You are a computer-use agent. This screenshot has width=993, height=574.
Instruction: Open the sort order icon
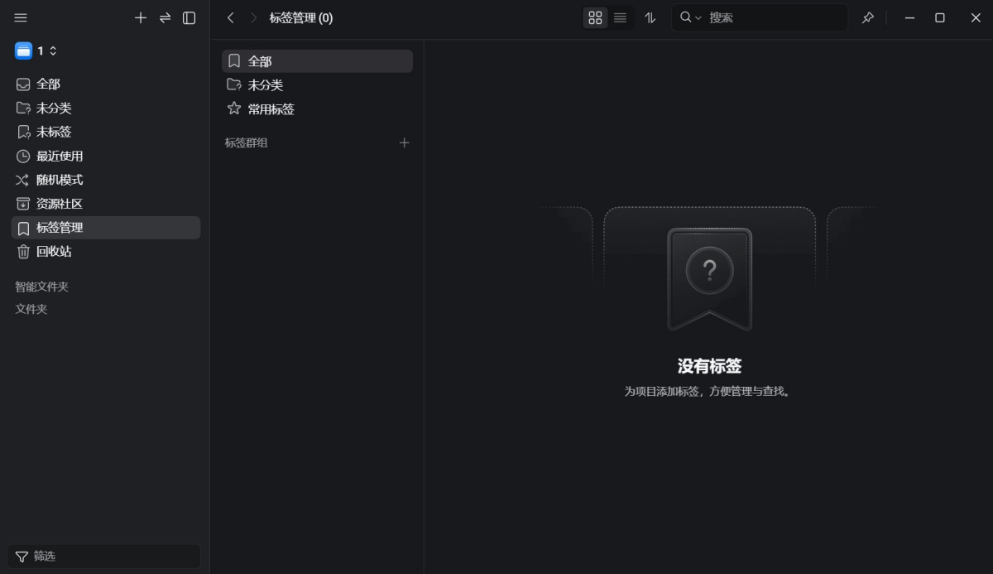(650, 17)
